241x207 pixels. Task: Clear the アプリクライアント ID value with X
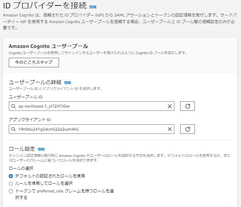pyautogui.click(x=170, y=129)
